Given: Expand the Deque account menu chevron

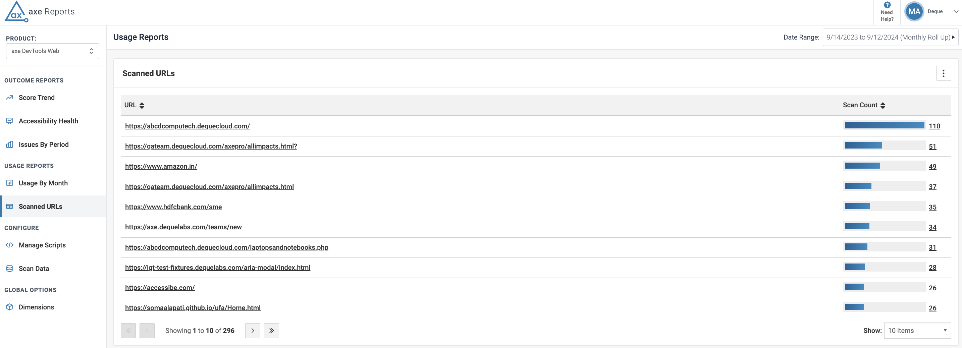Looking at the screenshot, I should coord(956,12).
